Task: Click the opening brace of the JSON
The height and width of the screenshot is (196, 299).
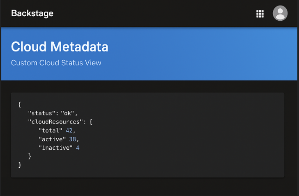Action: coord(19,104)
